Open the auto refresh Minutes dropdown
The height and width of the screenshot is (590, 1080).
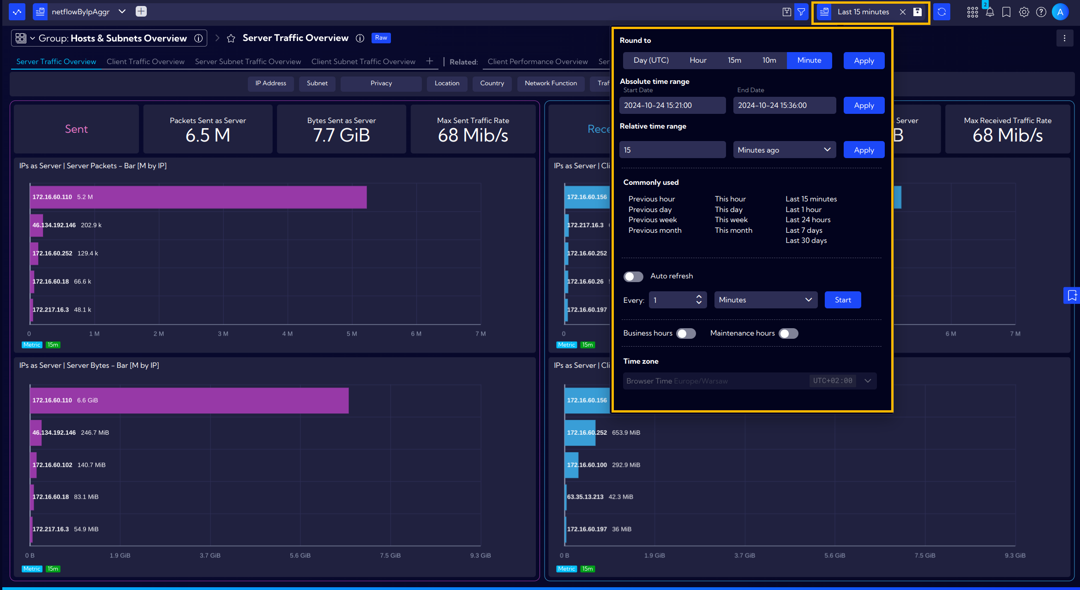point(766,300)
